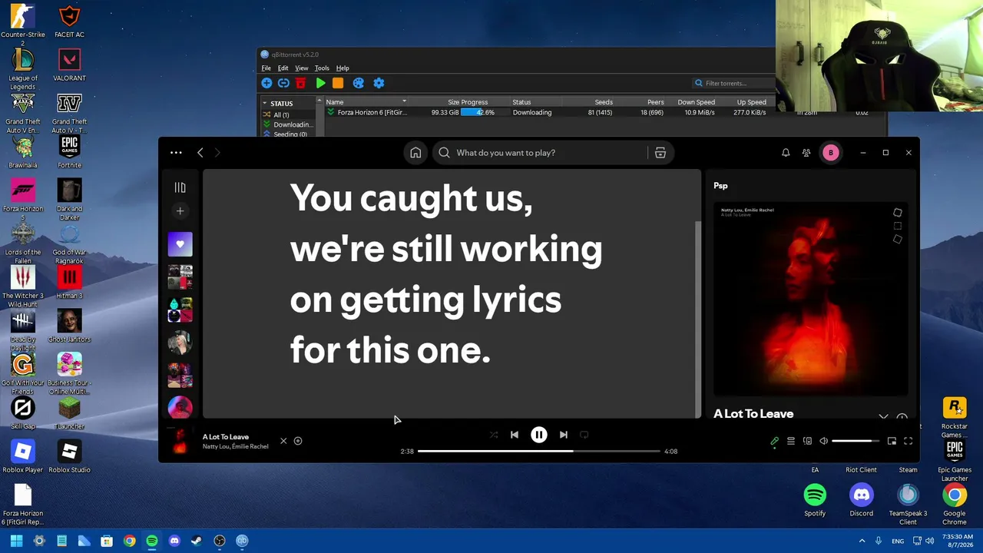Expand Your Library in Spotify sidebar
Viewport: 983px width, 553px height.
180,187
